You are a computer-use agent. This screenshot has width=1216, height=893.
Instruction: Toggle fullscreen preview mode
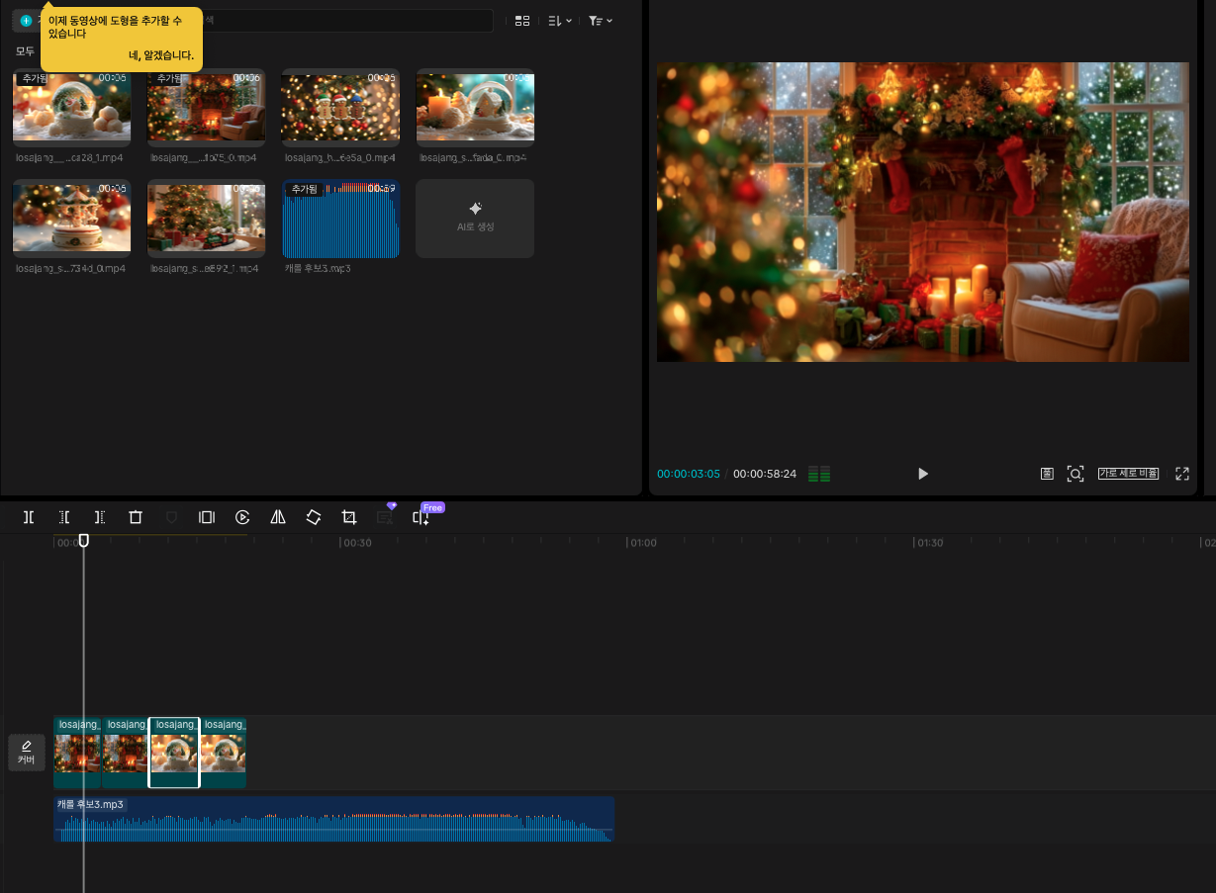(1181, 474)
